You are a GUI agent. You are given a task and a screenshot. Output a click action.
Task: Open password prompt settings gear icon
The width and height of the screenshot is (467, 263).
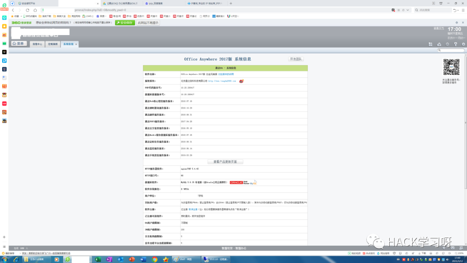tap(457, 22)
